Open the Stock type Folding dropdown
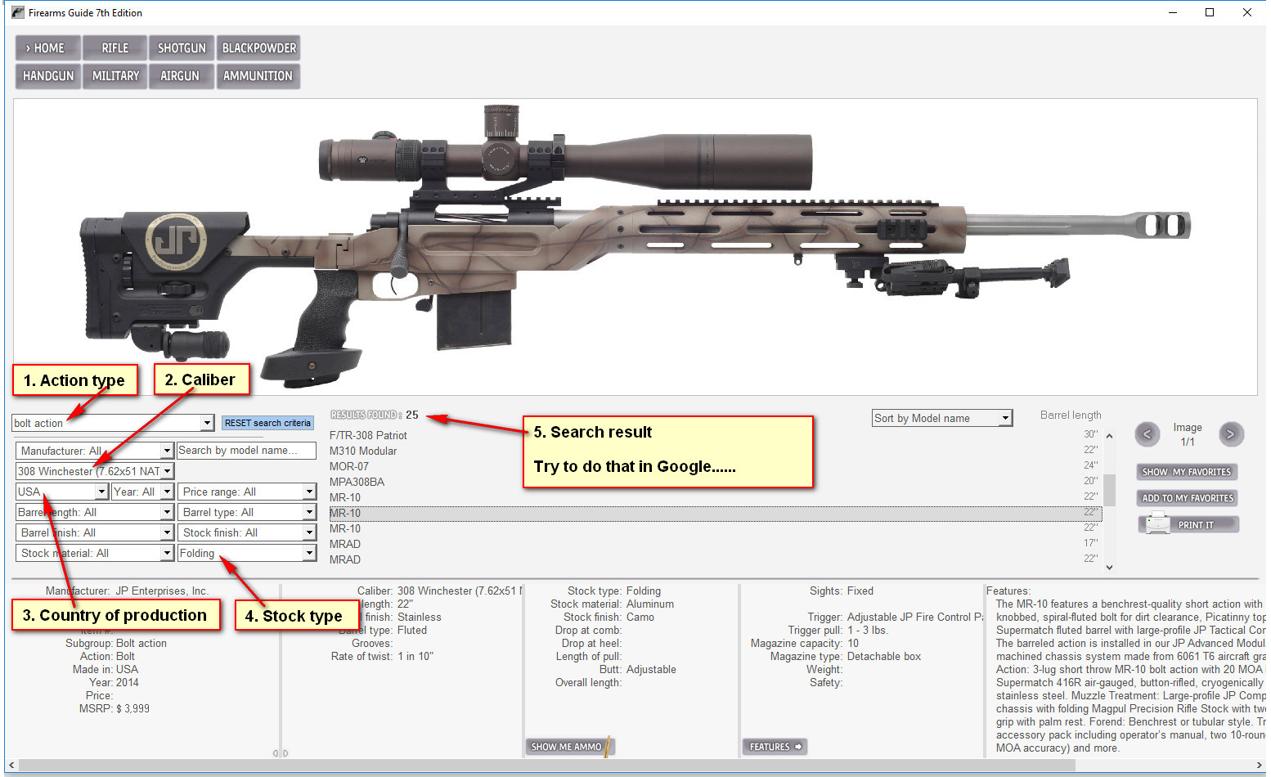Image resolution: width=1271 pixels, height=777 pixels. 309,553
